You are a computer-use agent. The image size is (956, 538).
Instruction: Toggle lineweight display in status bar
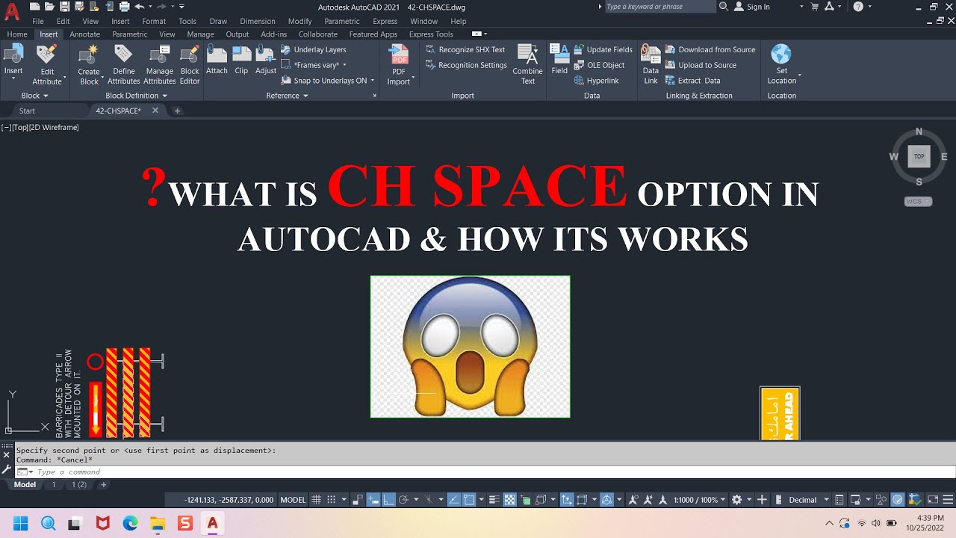(x=494, y=500)
